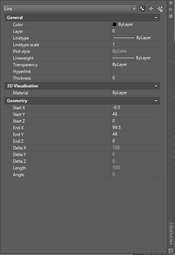Edit the Start Z value
Viewport: 175px width, 255px height.
point(136,121)
